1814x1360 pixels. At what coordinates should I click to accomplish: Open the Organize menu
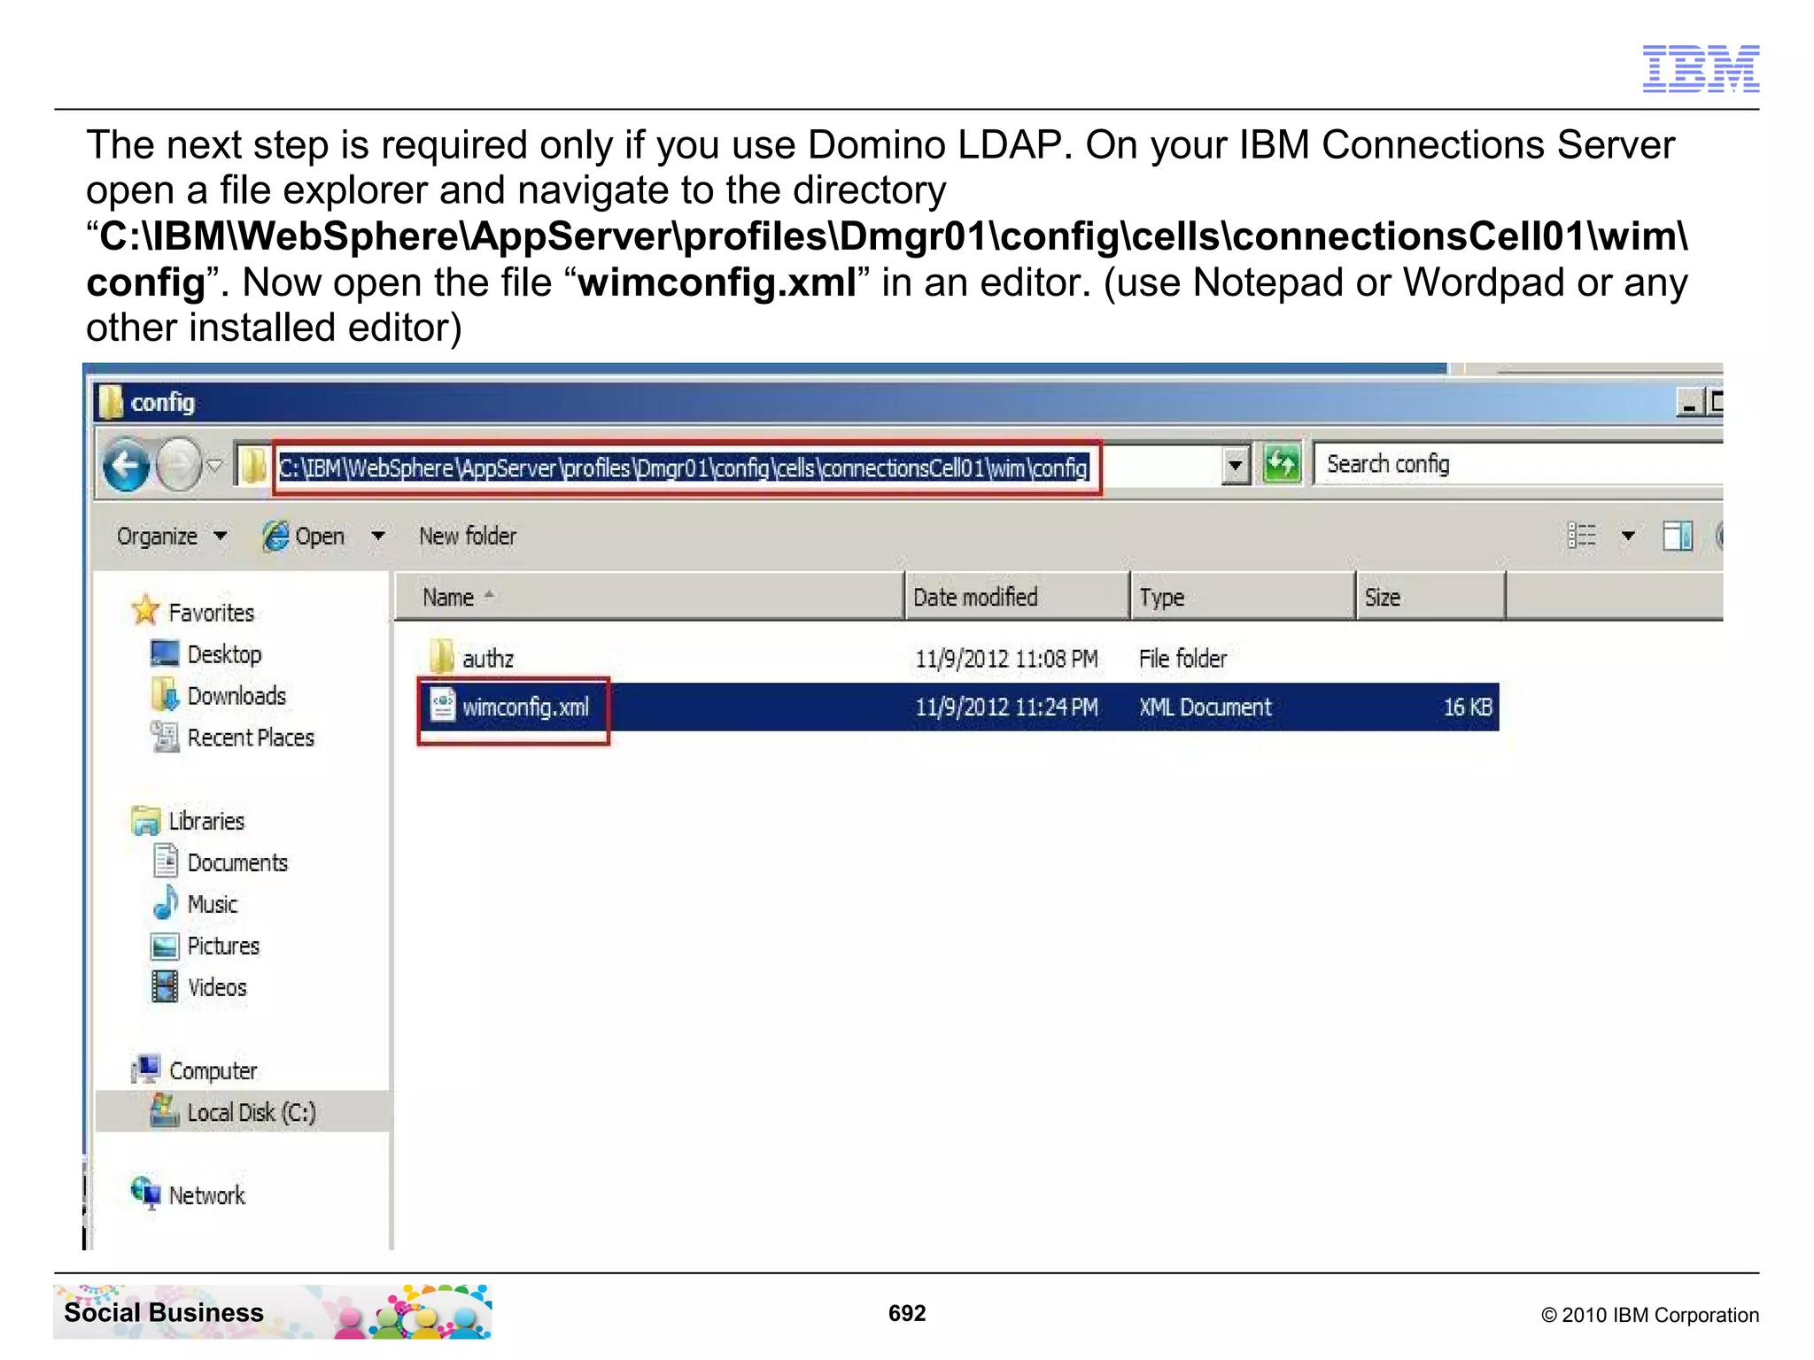click(x=171, y=537)
